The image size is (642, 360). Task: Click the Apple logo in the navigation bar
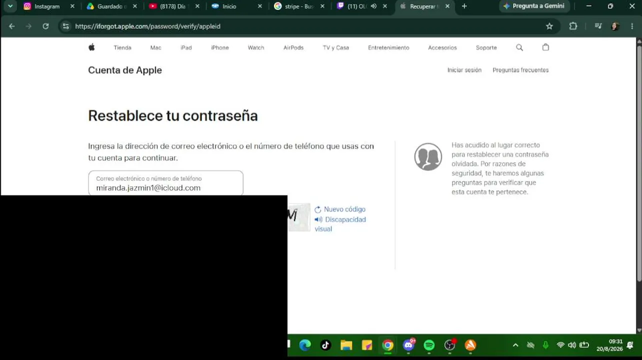91,47
